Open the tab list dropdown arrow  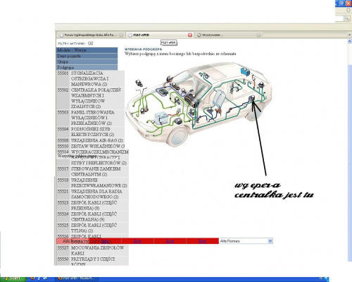(x=349, y=35)
